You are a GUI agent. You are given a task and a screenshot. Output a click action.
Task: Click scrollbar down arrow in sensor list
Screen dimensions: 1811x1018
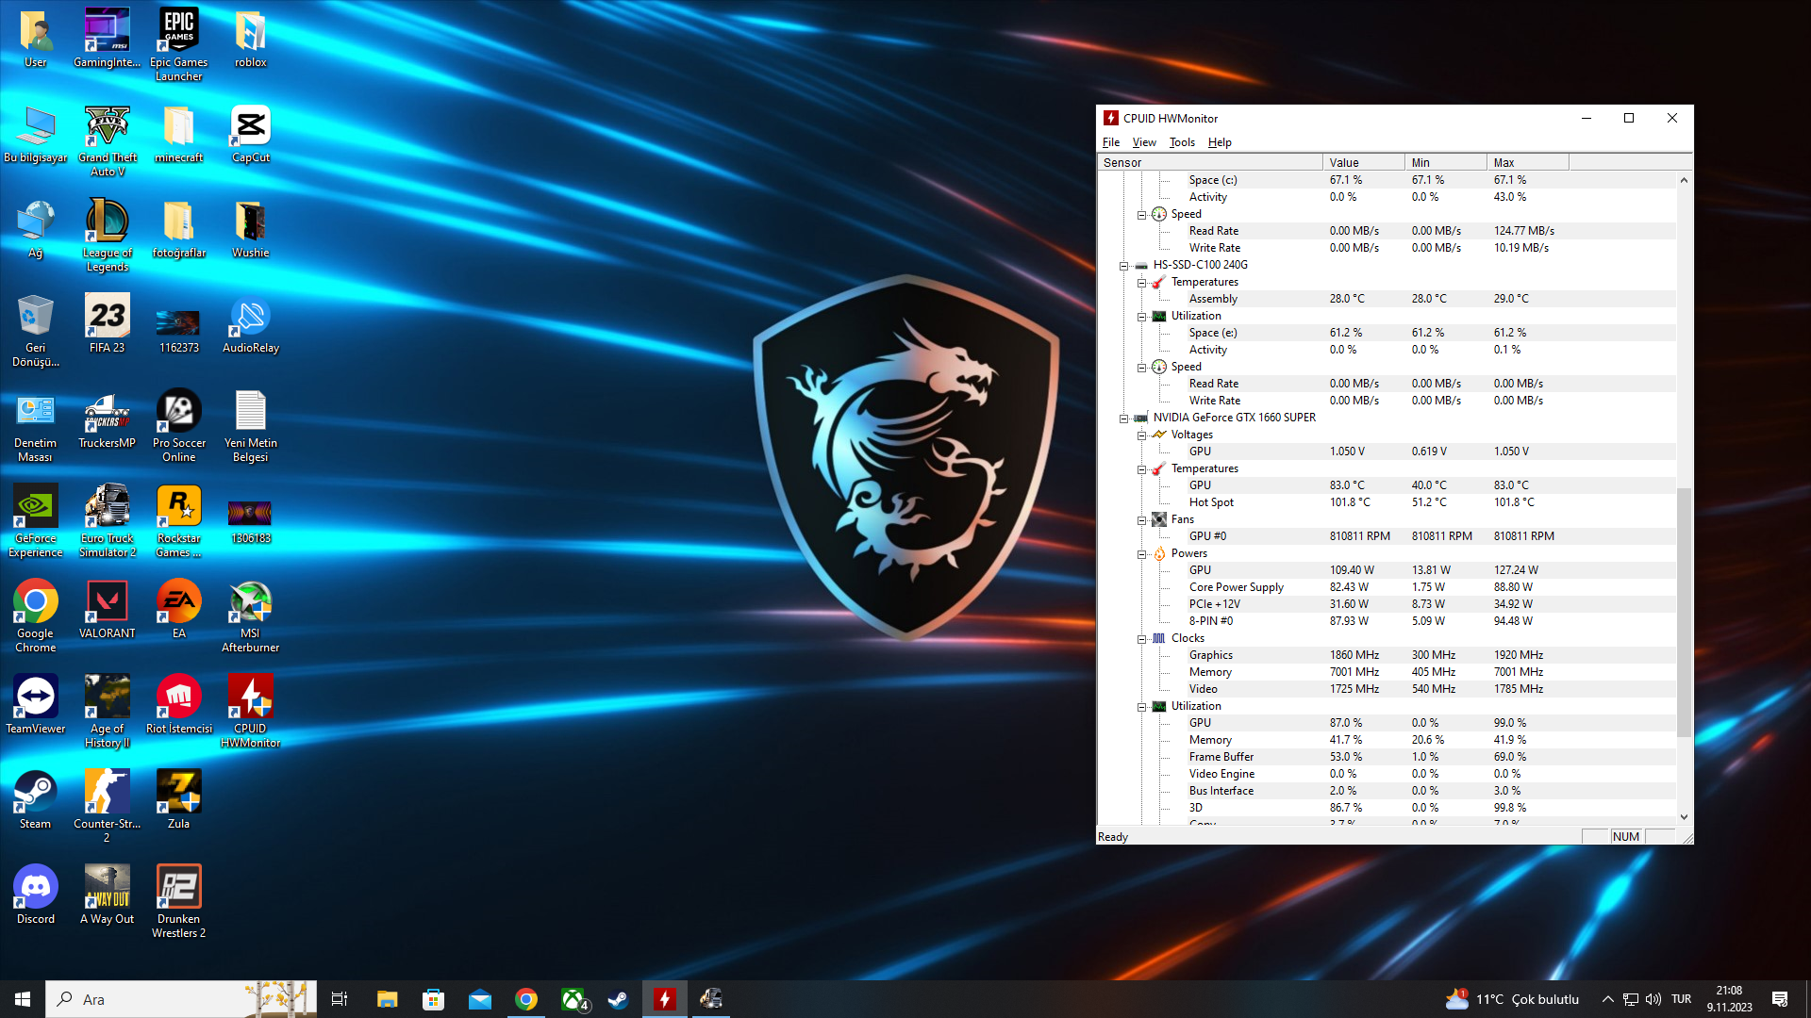click(x=1684, y=817)
